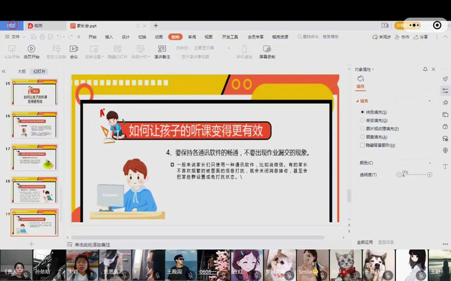Open the 会议 meeting tool
The image size is (451, 281).
pos(74,52)
